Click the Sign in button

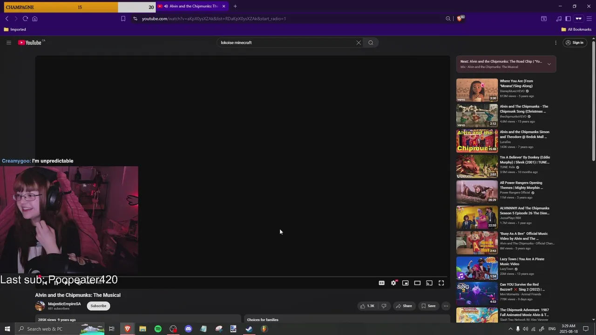pyautogui.click(x=574, y=42)
